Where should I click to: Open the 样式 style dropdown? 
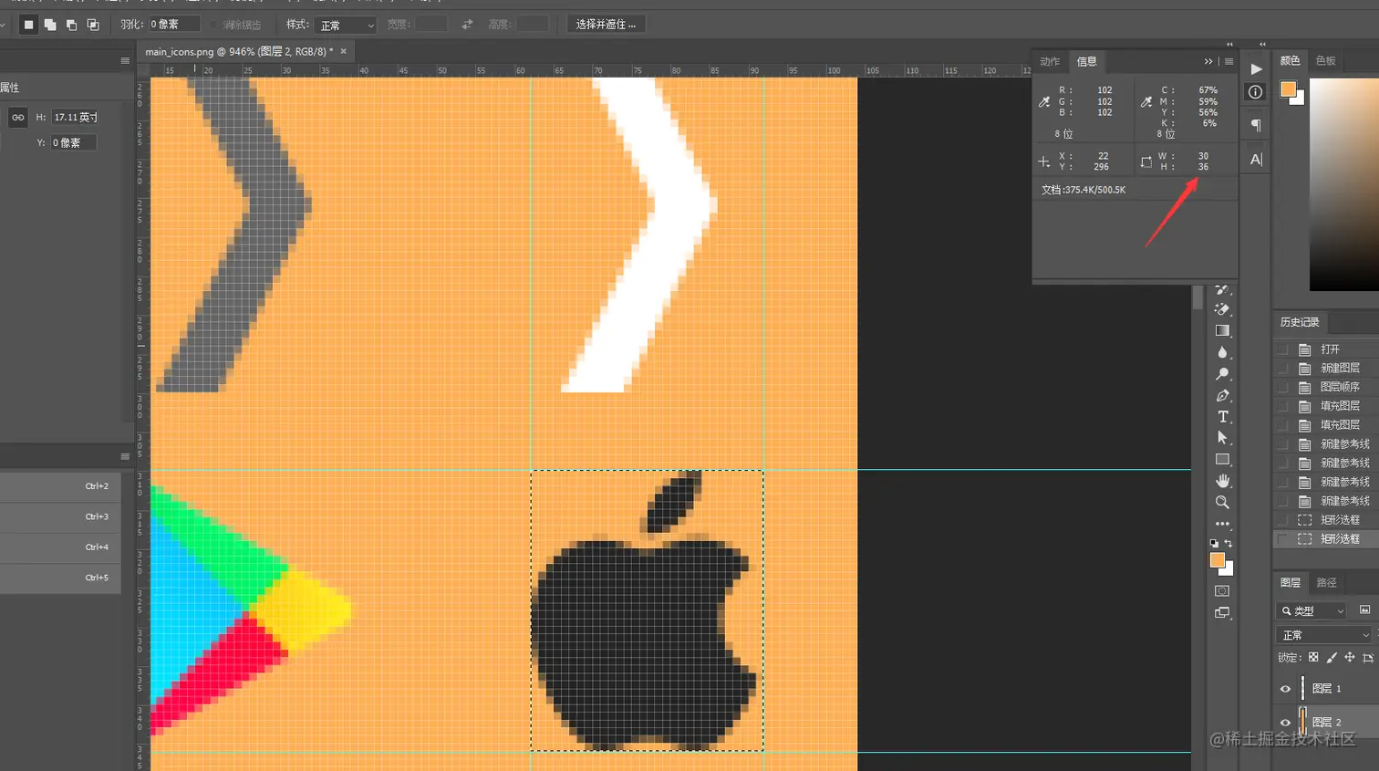click(x=346, y=25)
